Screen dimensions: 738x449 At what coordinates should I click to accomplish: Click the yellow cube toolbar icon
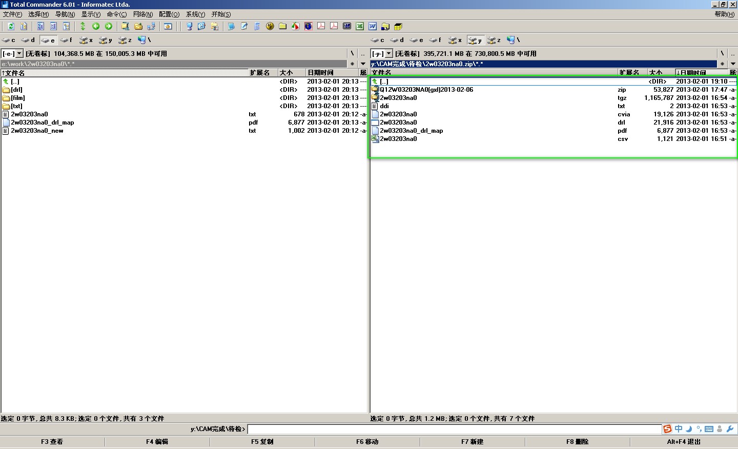398,26
